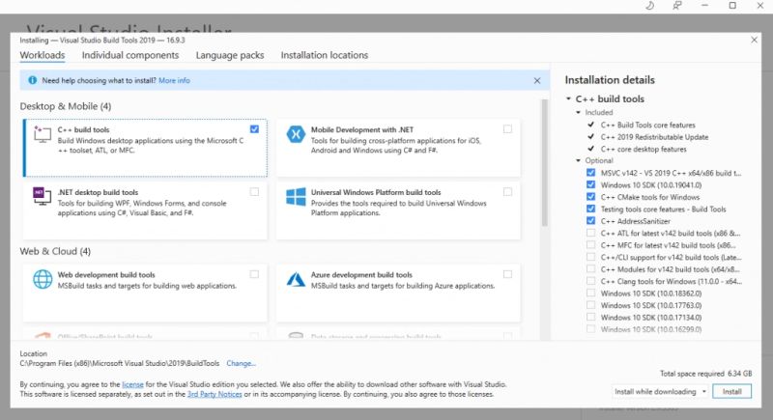Check C++/CLI support for v142
Screen dimensions: 773x420
pyautogui.click(x=590, y=257)
